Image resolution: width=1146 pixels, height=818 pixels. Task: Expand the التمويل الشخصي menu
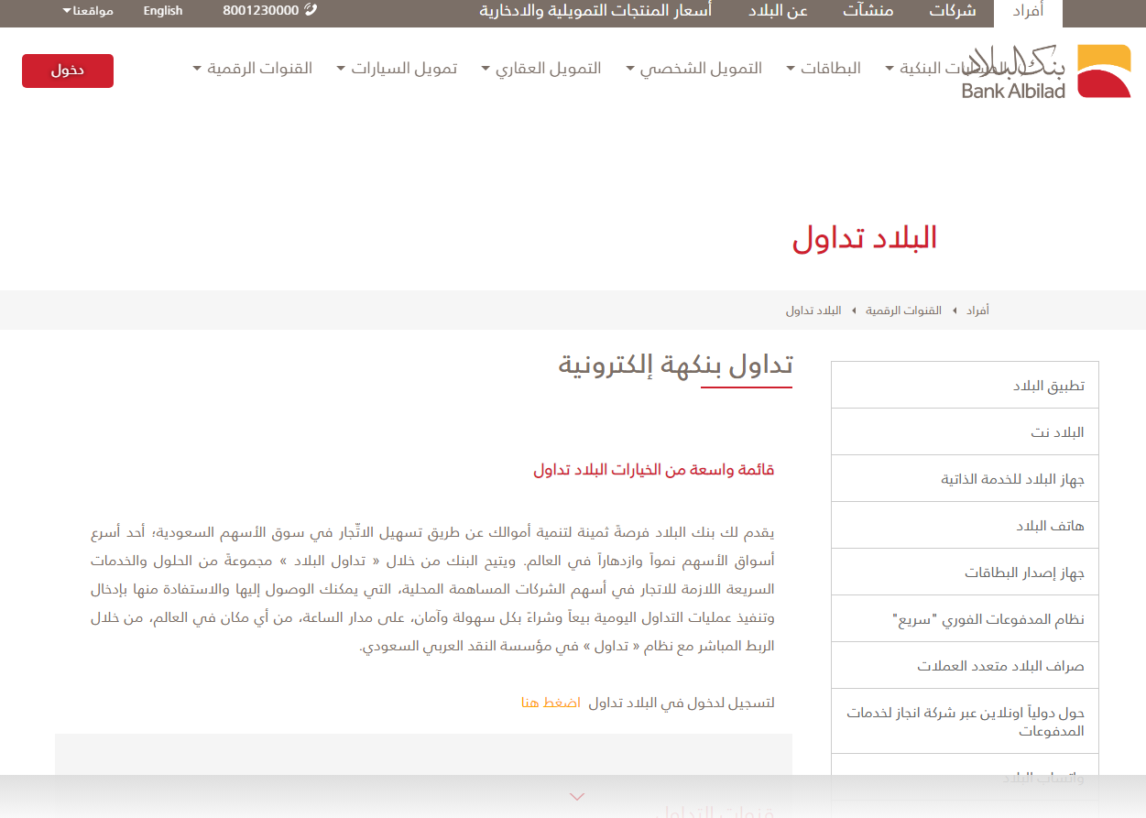point(694,69)
